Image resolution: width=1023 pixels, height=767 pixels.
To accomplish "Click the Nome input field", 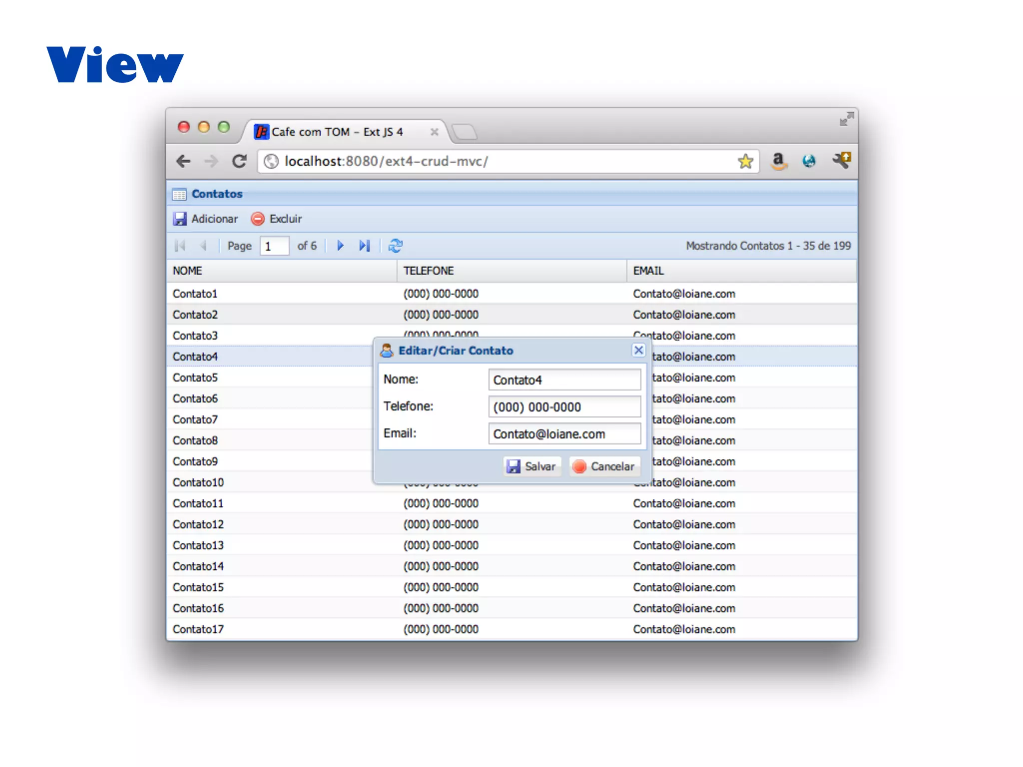I will (564, 380).
